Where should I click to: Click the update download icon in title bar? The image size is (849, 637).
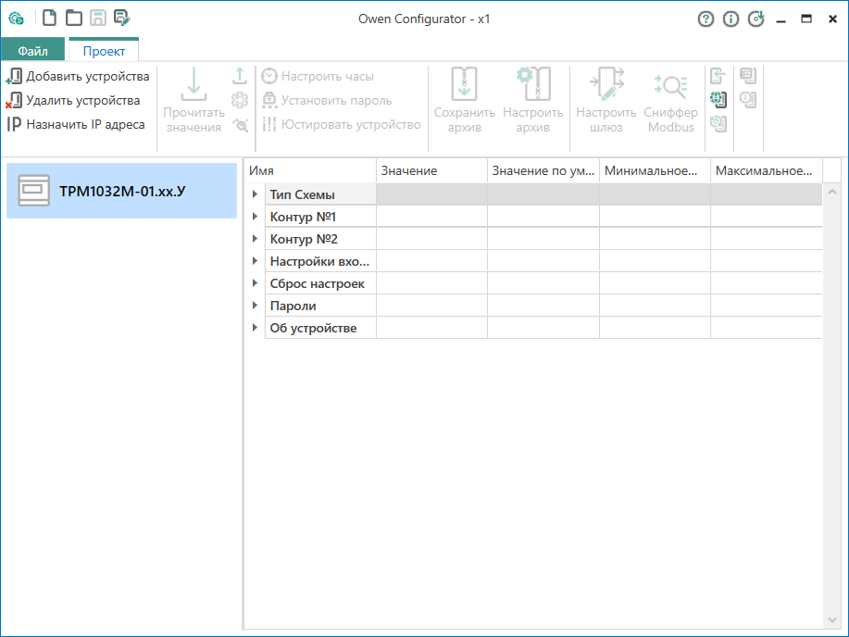[756, 19]
